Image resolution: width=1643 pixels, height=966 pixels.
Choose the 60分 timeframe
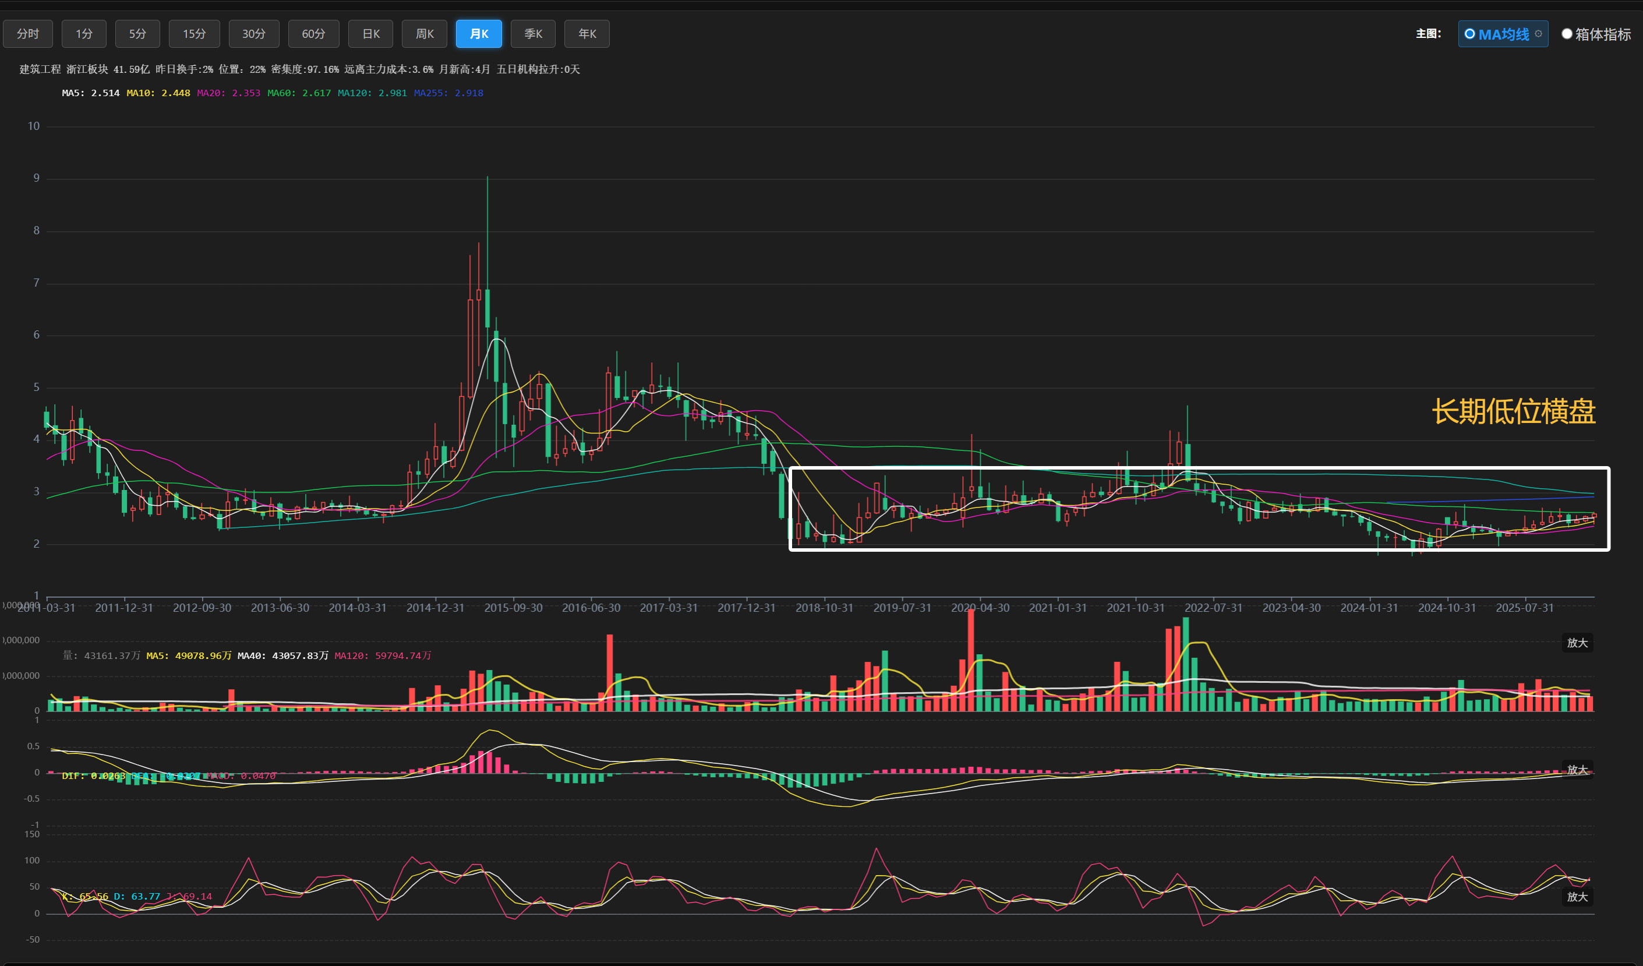tap(313, 34)
